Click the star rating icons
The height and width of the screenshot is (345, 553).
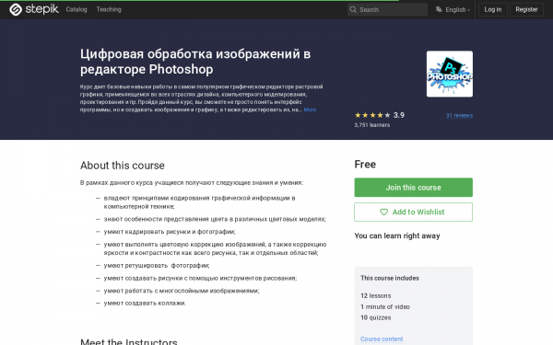tap(372, 115)
